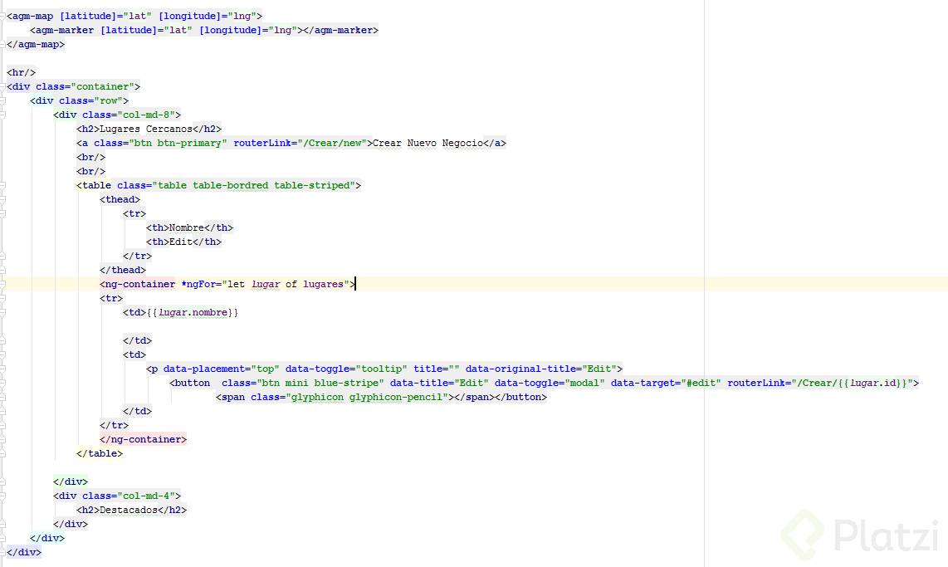Click the data-title="Edit" attribute
This screenshot has width=948, height=567.
[439, 383]
